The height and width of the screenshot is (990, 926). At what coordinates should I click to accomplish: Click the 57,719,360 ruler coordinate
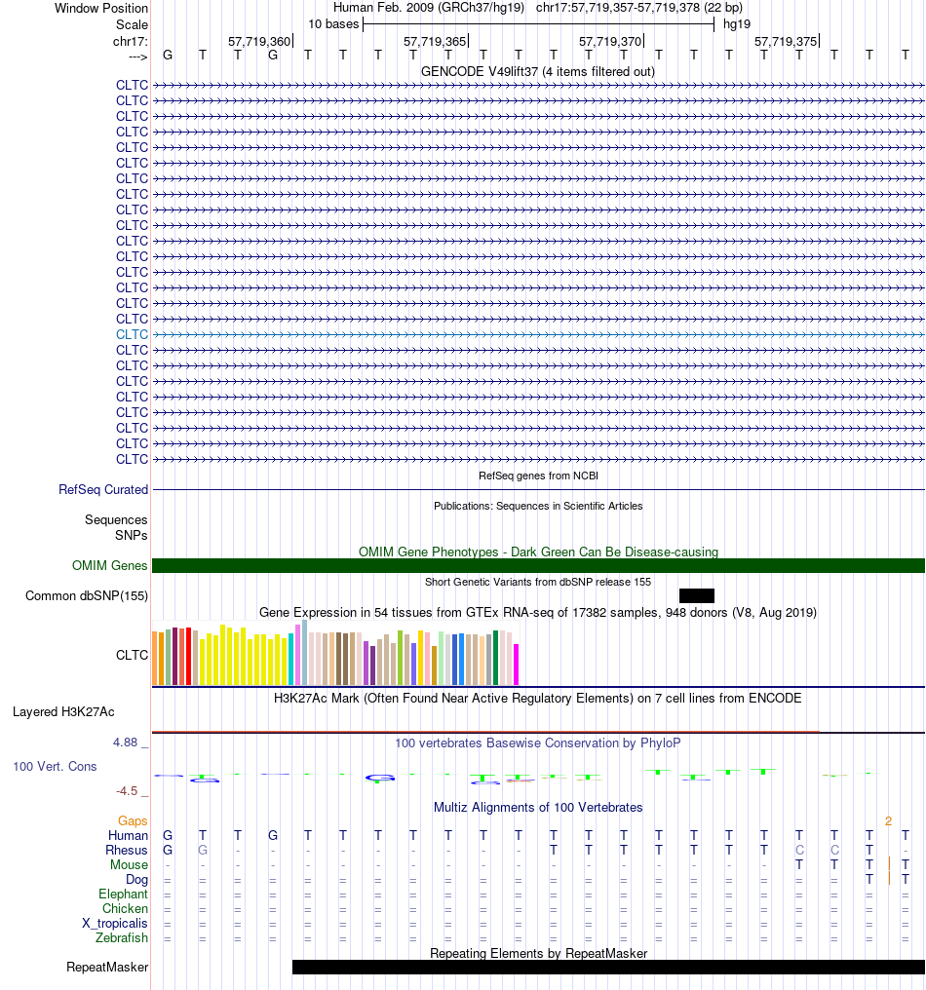(259, 42)
